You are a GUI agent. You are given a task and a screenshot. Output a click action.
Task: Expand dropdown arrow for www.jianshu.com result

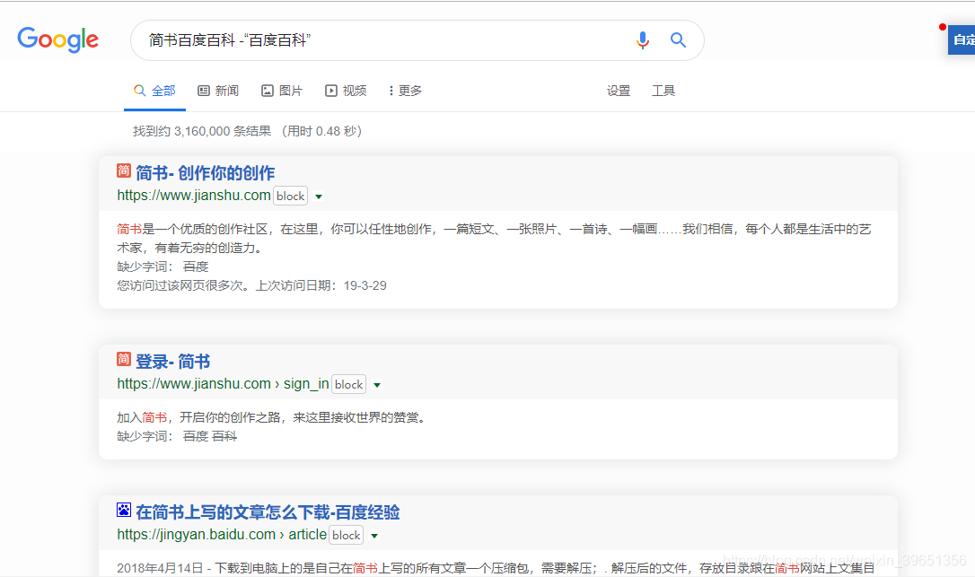319,197
